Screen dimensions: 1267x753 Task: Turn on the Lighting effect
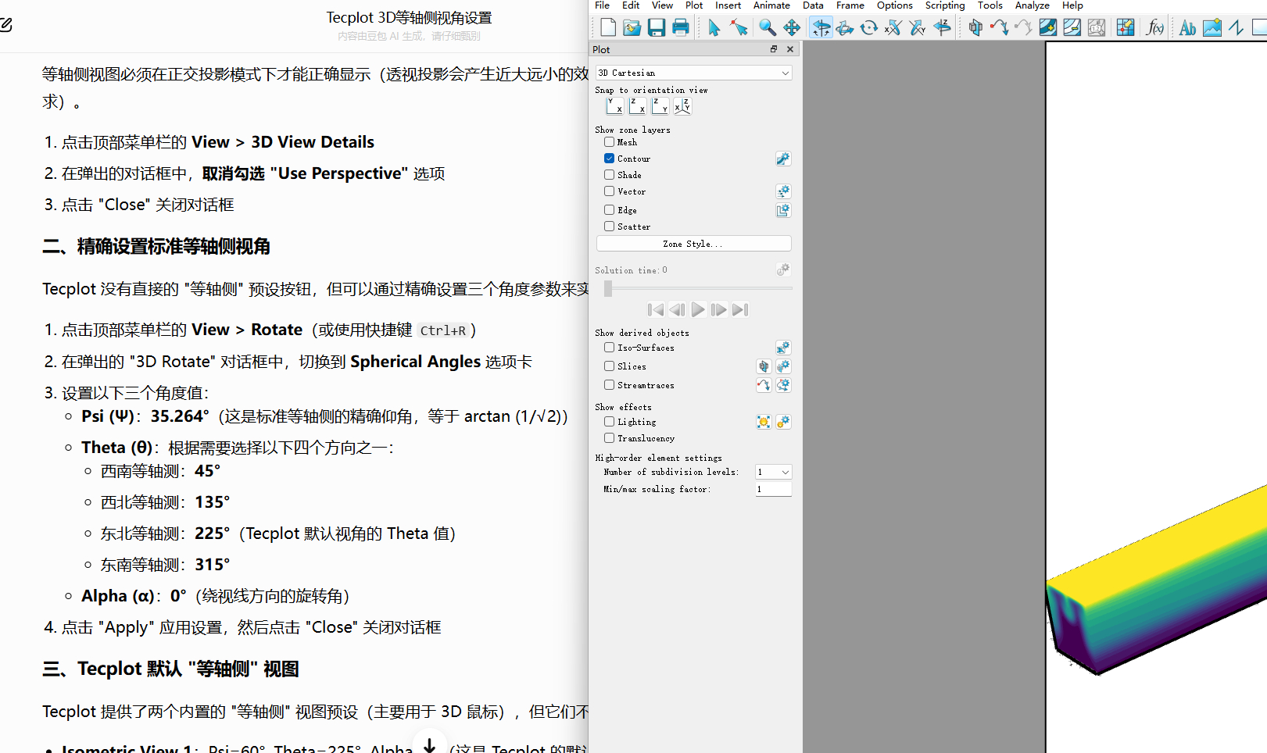(609, 422)
